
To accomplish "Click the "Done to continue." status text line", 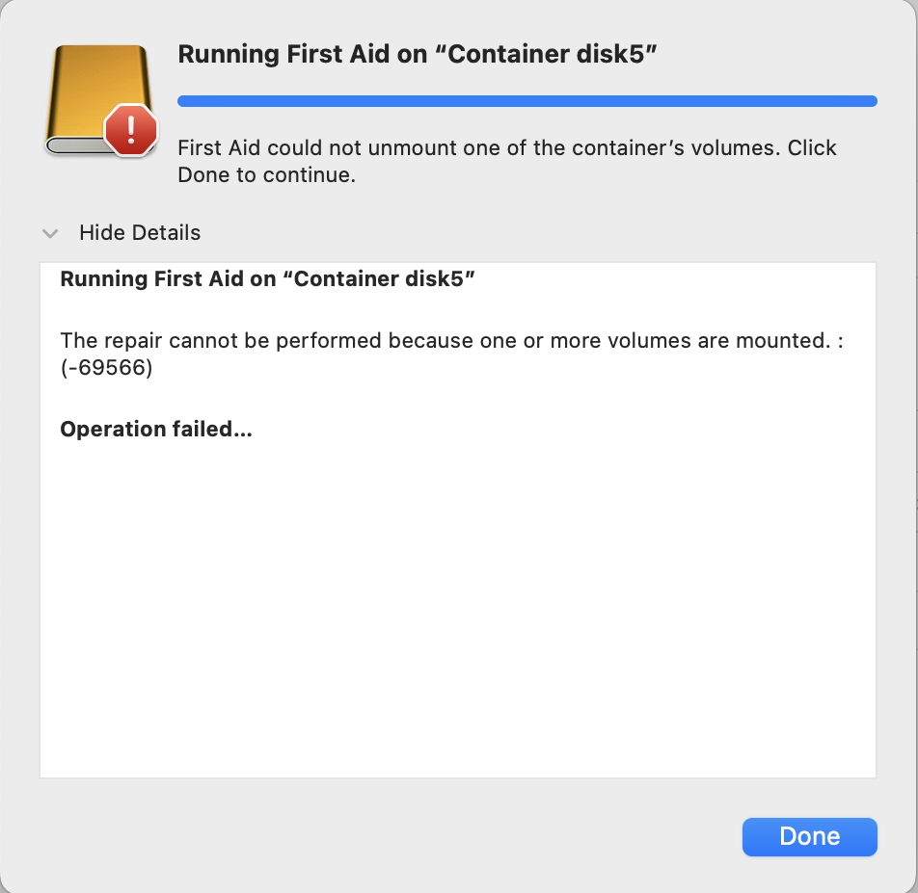I will click(x=267, y=176).
